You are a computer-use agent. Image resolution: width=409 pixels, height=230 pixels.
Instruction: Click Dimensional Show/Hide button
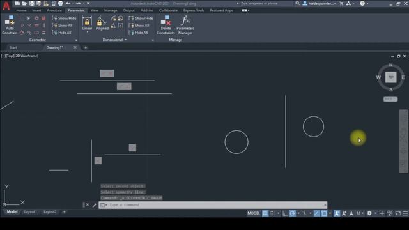(x=141, y=19)
